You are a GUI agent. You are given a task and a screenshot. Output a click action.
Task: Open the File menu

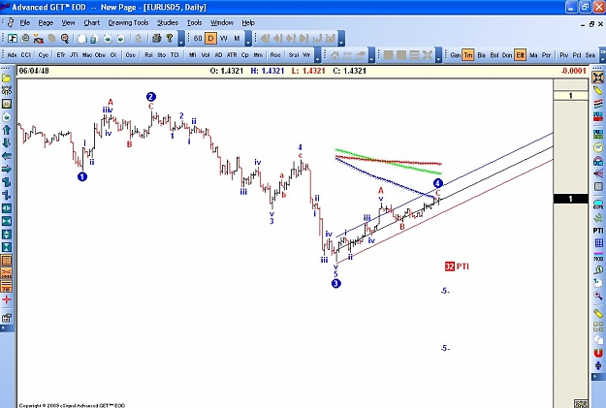point(25,23)
